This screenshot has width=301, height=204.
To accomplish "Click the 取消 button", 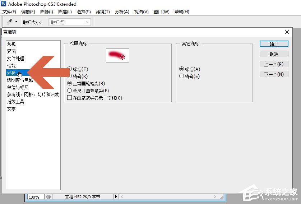I will pos(274,54).
